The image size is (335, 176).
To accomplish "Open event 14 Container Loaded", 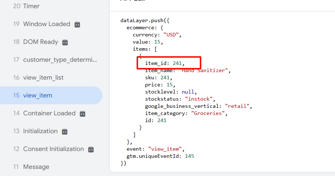I will coord(49,113).
